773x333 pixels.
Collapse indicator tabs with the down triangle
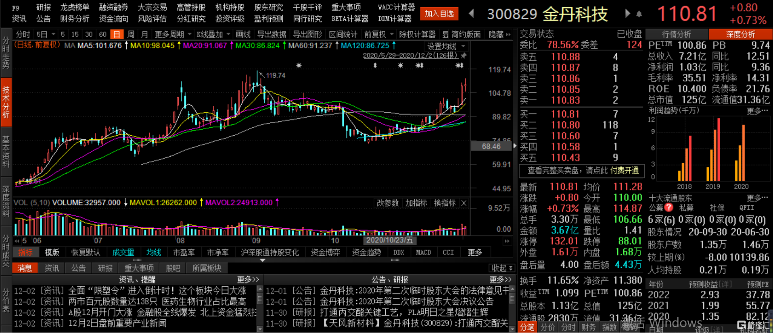pyautogui.click(x=263, y=261)
